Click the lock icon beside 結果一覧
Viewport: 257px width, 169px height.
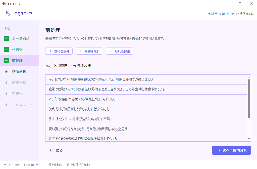(x=6, y=82)
